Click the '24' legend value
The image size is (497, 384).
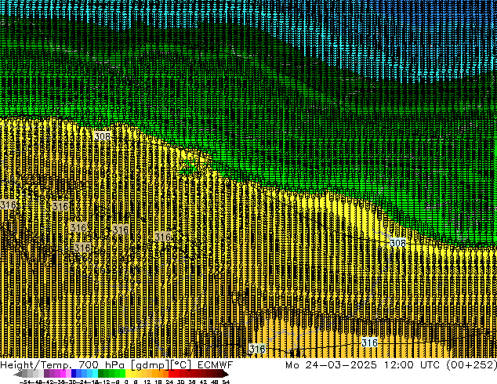(x=169, y=382)
